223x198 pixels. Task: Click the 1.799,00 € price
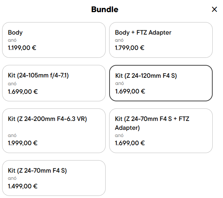[x=130, y=48]
